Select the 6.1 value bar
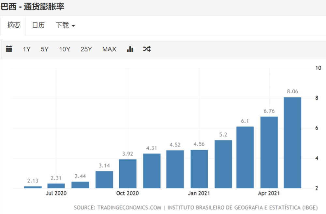The width and height of the screenshot is (326, 214). pos(245,157)
